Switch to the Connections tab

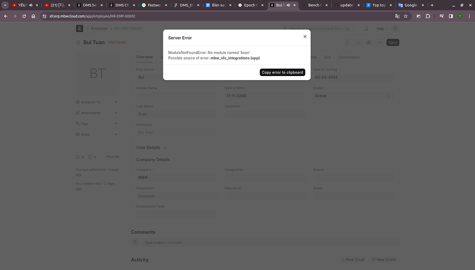tap(349, 57)
